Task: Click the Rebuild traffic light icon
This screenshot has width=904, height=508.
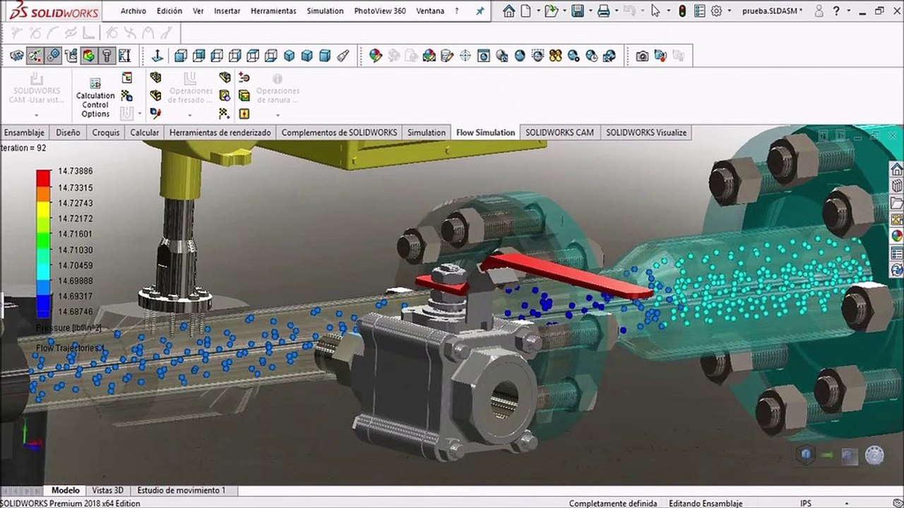Action: [x=682, y=11]
